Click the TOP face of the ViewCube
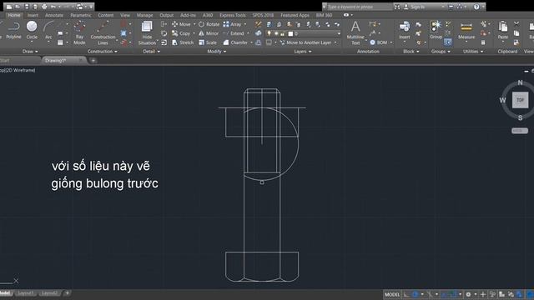 pyautogui.click(x=520, y=100)
